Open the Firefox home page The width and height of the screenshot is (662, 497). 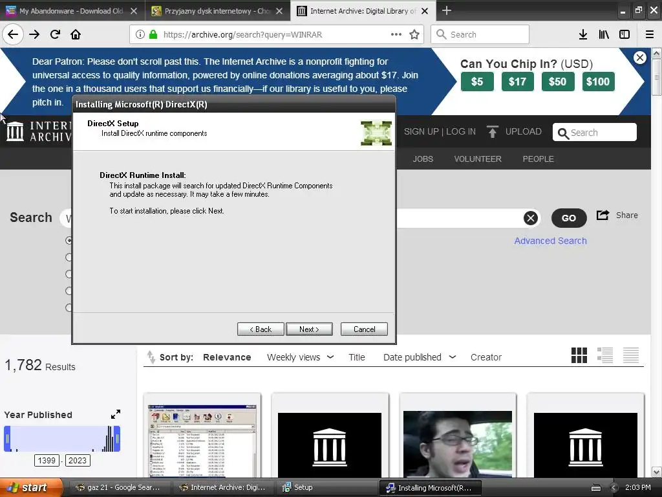76,35
